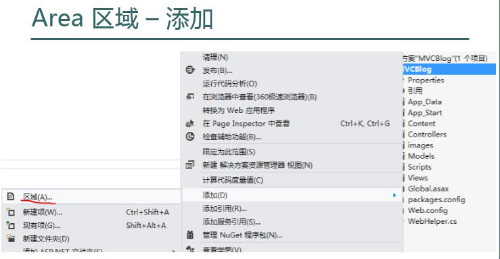The height and width of the screenshot is (259, 500).
Task: Click the Ctrl+K, Ctrl+G shortcut text
Action: click(x=365, y=124)
